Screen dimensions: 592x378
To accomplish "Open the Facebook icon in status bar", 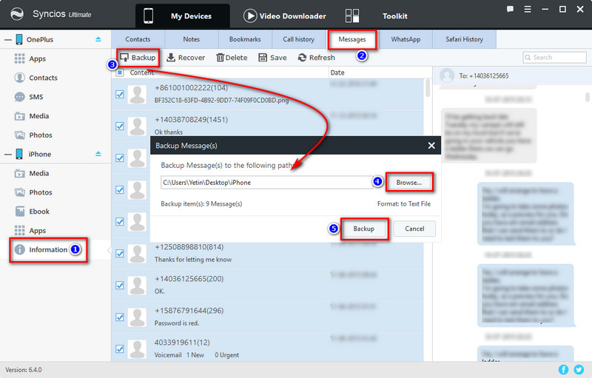I will pyautogui.click(x=563, y=370).
